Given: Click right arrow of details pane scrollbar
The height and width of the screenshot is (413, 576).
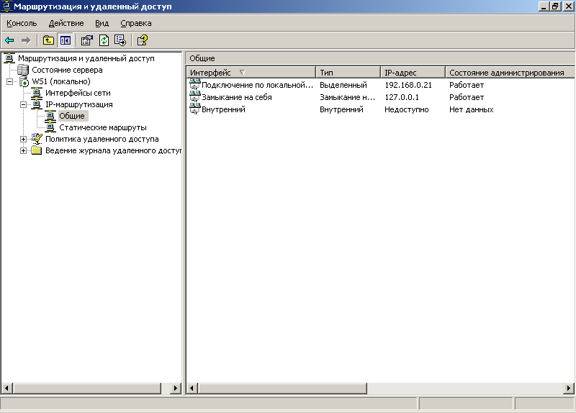Looking at the screenshot, I should pos(569,388).
